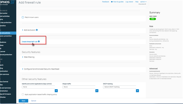Open How-to guides
The height and width of the screenshot is (104, 183).
(118, 2)
